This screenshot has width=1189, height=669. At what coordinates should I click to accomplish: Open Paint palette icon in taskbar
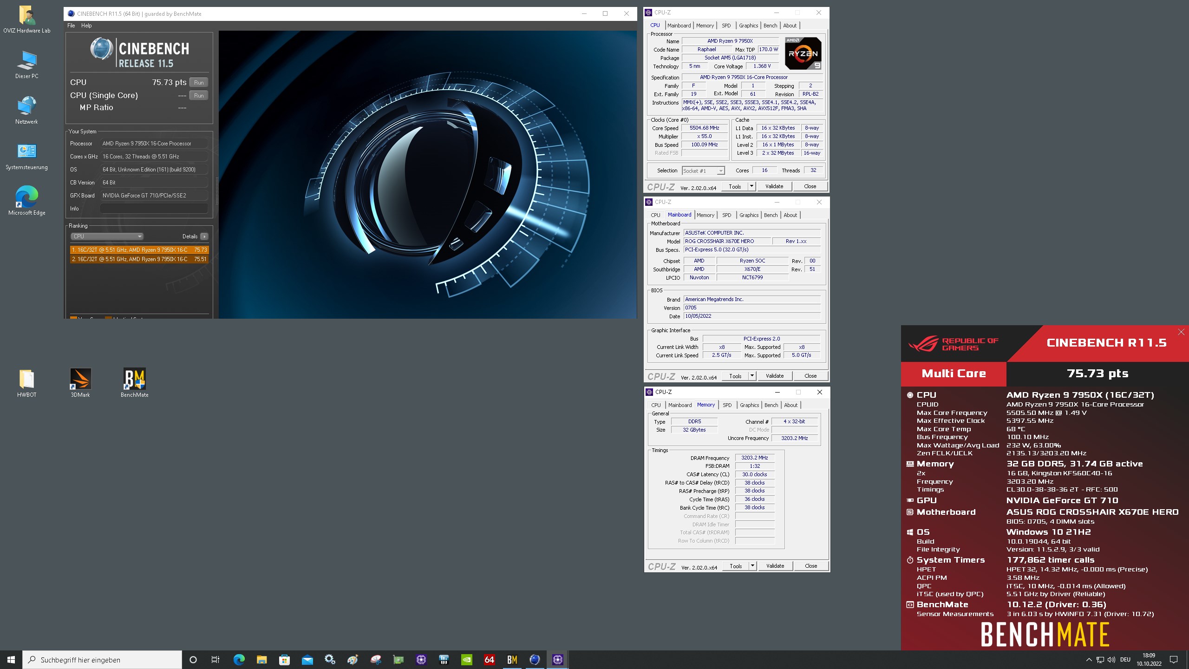tap(353, 660)
